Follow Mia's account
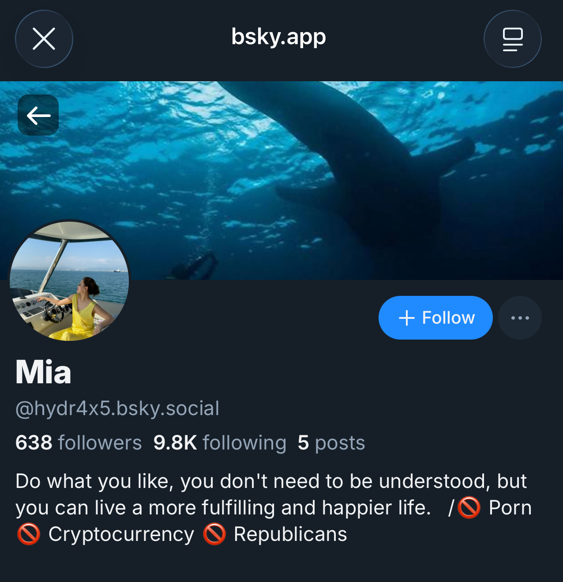Viewport: 563px width, 582px height. (435, 318)
